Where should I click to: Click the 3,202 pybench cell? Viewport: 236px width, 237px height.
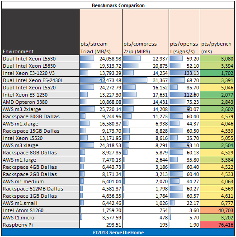217,218
